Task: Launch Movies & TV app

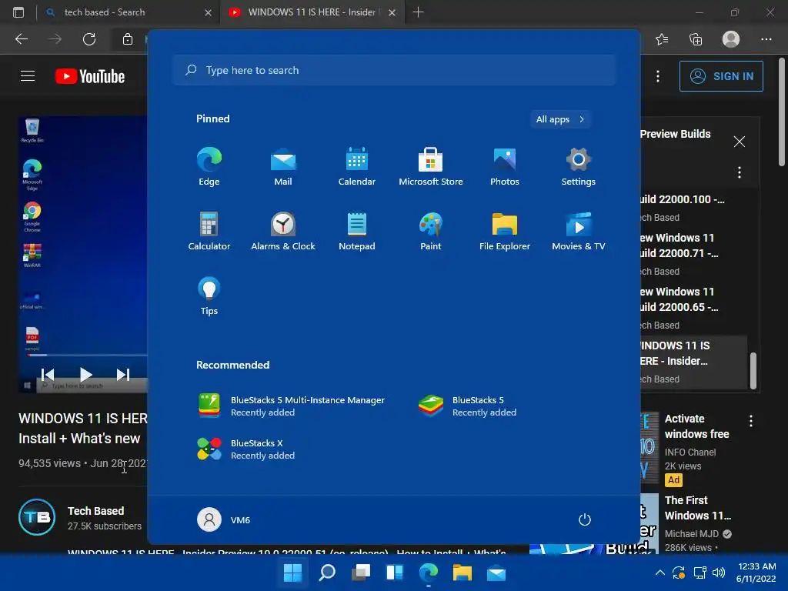Action: coord(579,231)
